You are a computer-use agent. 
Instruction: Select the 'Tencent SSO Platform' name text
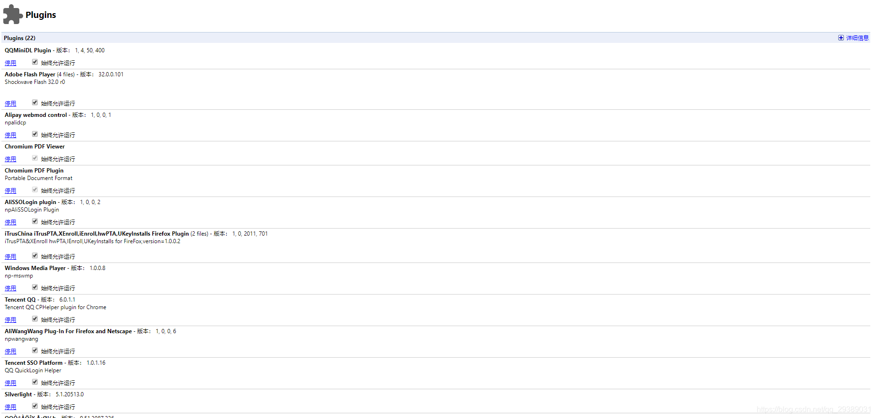[33, 363]
